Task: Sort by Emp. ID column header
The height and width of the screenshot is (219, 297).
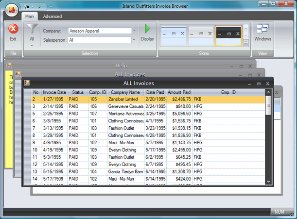Action: point(228,92)
